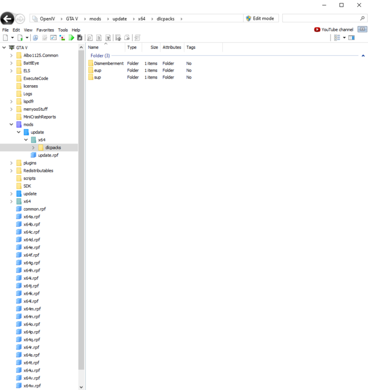Viewport: 368px width, 390px height.
Task: Click the tree scrollbar down arrow
Action: (x=81, y=387)
